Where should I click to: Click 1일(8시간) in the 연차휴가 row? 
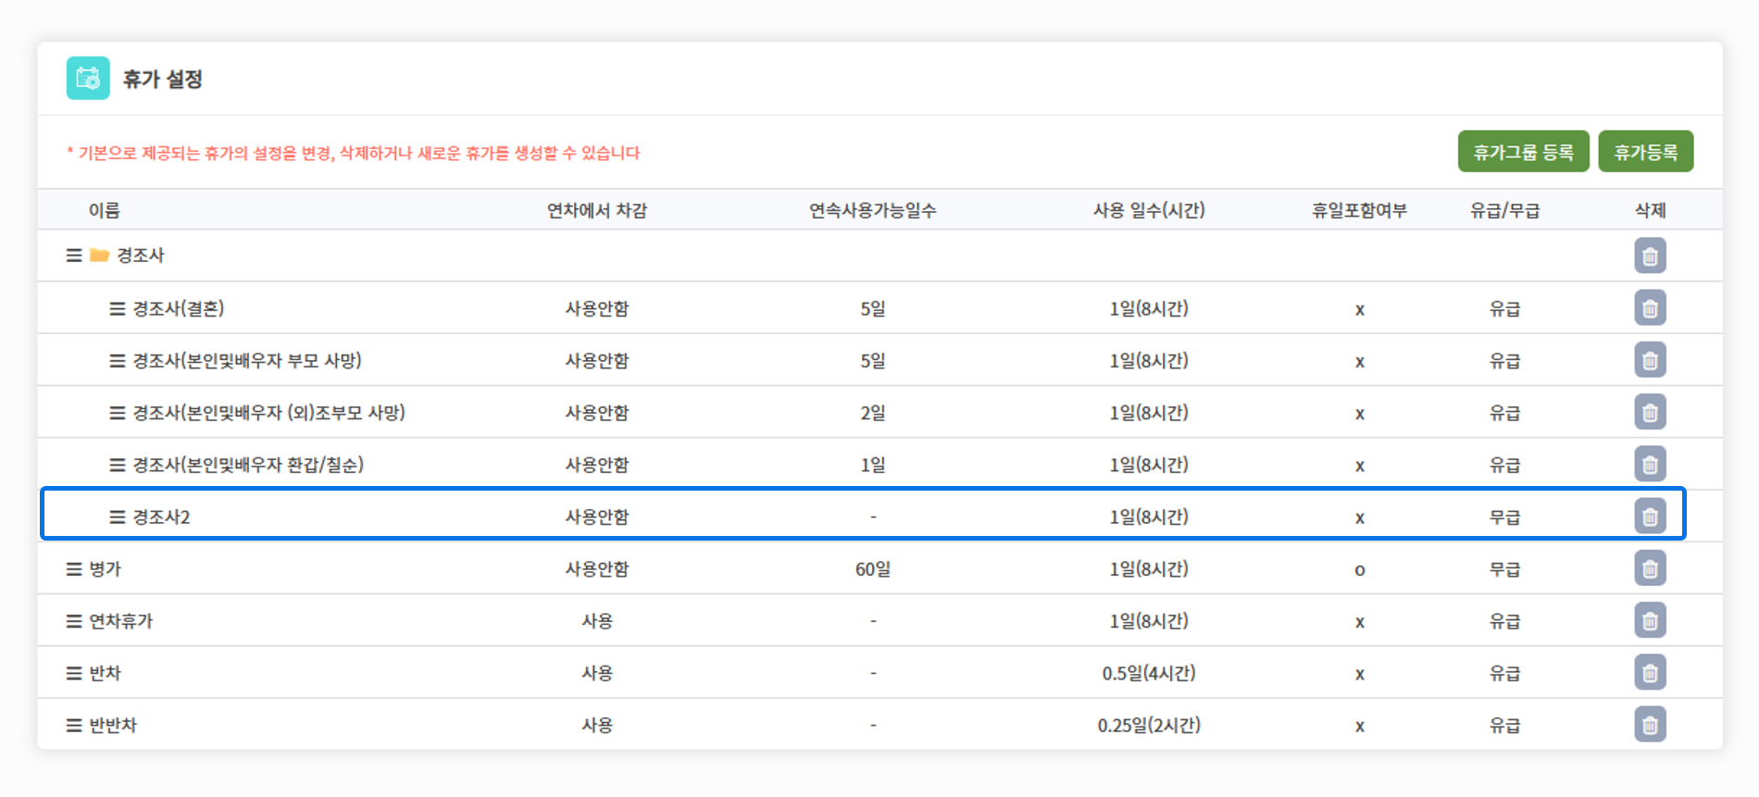tap(1149, 620)
